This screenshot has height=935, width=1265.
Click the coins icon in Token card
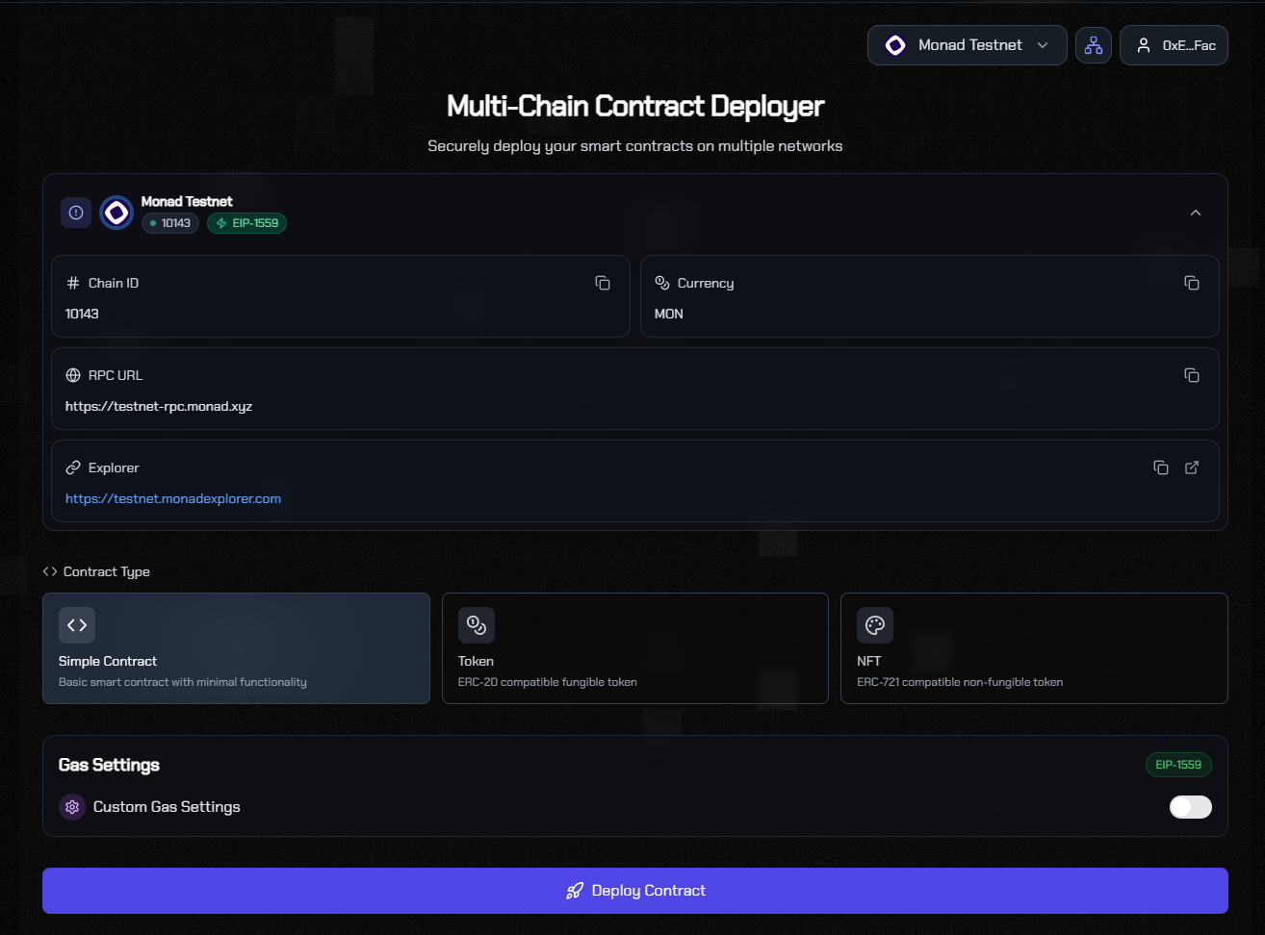pos(477,625)
